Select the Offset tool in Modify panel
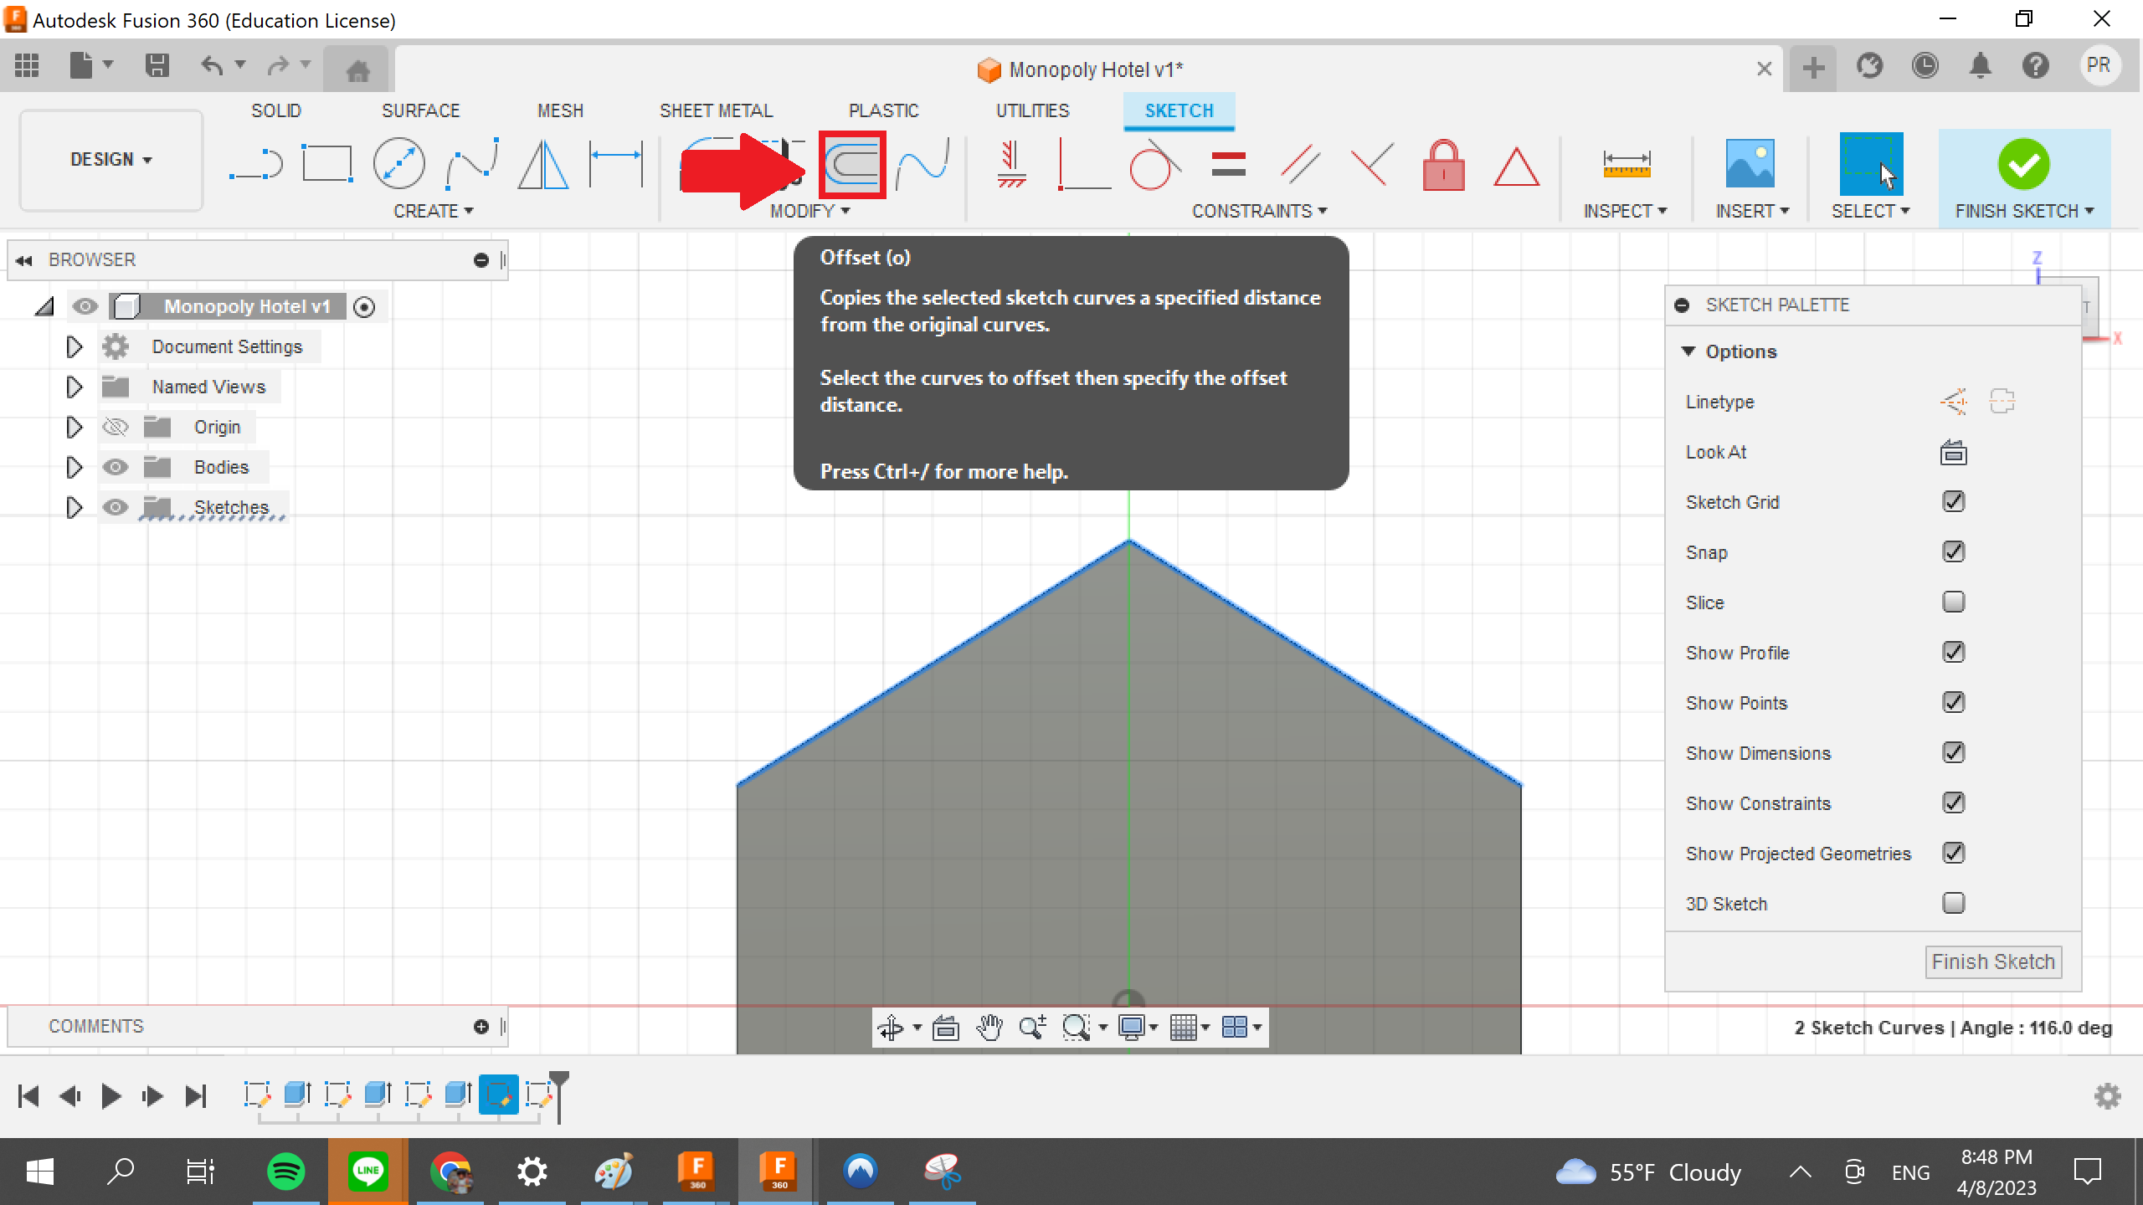 (851, 164)
